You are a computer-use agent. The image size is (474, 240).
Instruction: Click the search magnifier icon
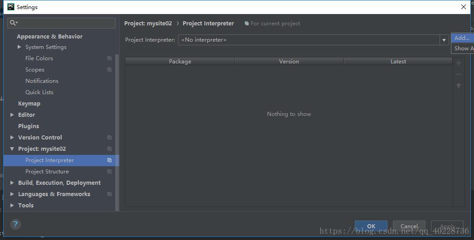click(13, 23)
